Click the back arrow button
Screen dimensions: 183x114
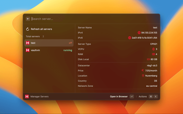[28, 19]
